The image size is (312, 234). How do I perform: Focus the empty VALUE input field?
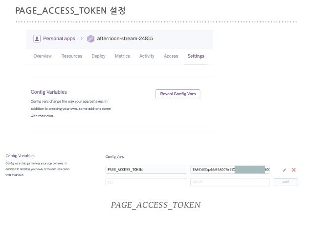(230, 182)
